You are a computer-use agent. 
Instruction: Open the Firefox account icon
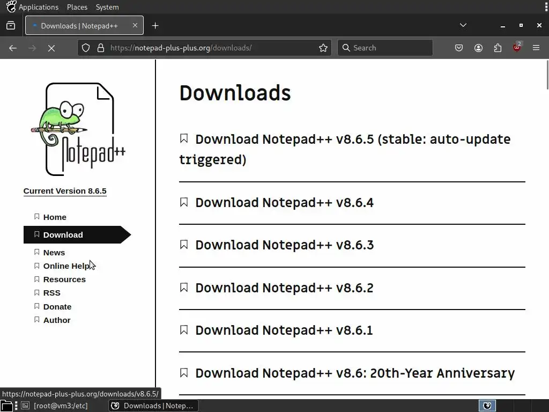pos(478,48)
